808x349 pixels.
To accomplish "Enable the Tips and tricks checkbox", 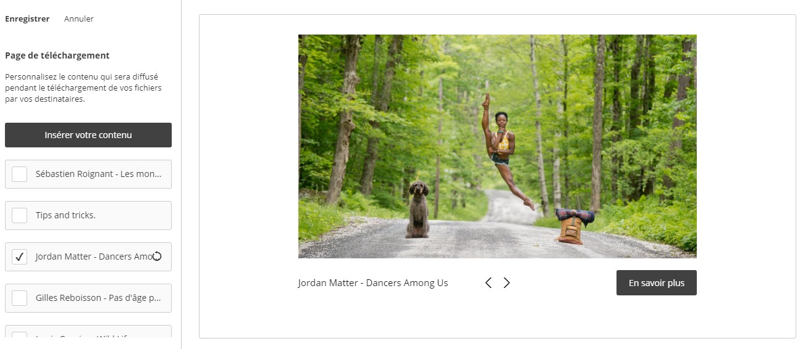I will [x=20, y=215].
